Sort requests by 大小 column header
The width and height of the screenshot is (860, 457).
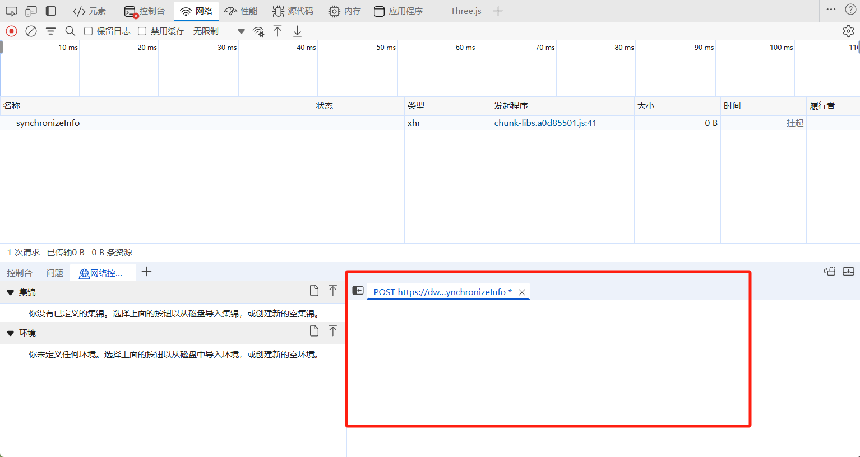click(646, 106)
